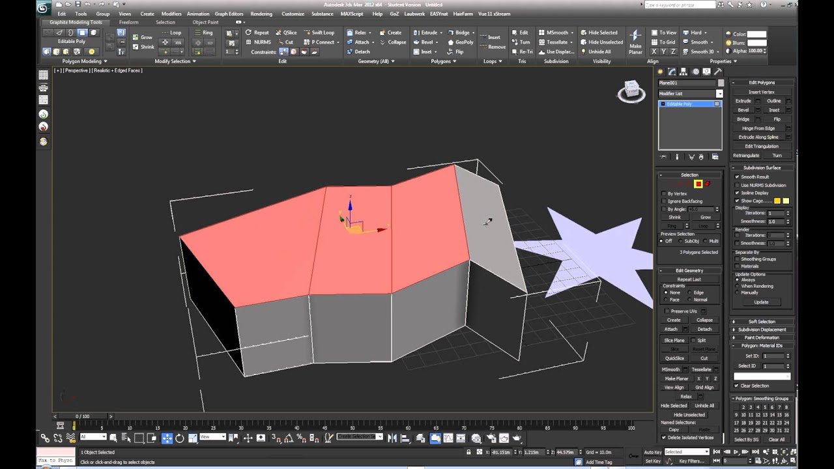Open the Polygon Modeling ribbon dropdown
The image size is (834, 469).
(x=83, y=61)
